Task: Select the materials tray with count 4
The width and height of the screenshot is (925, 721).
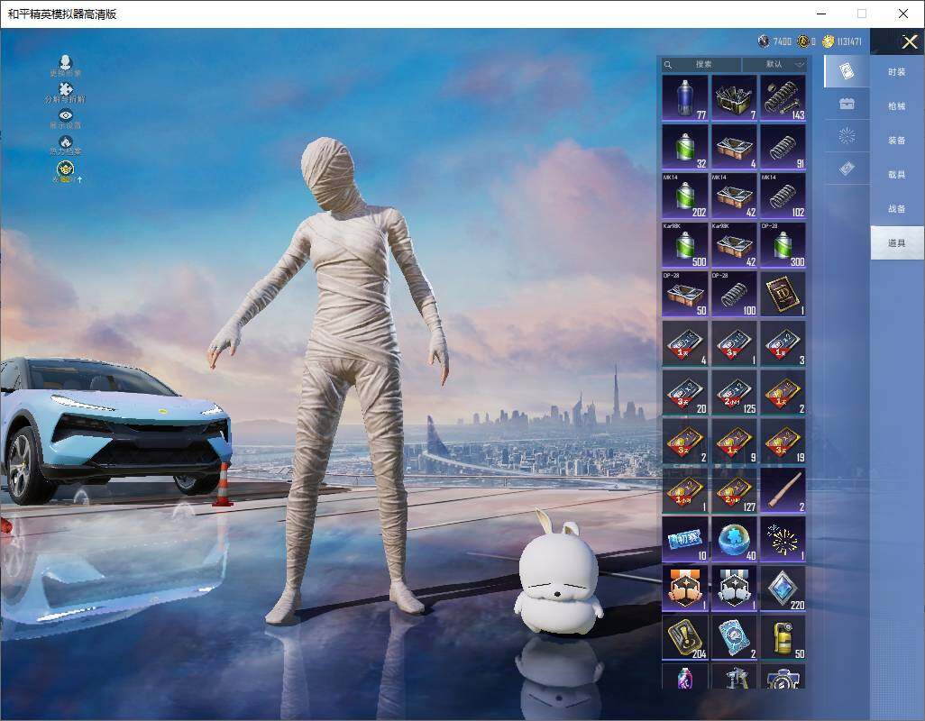Action: tap(734, 147)
